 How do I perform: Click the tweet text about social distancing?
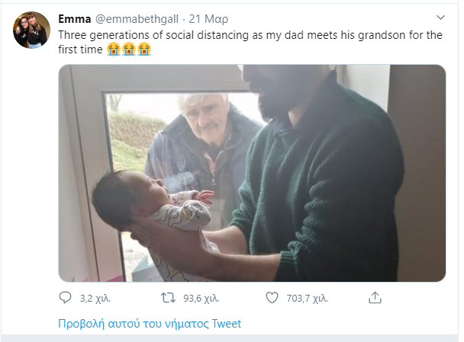250,42
